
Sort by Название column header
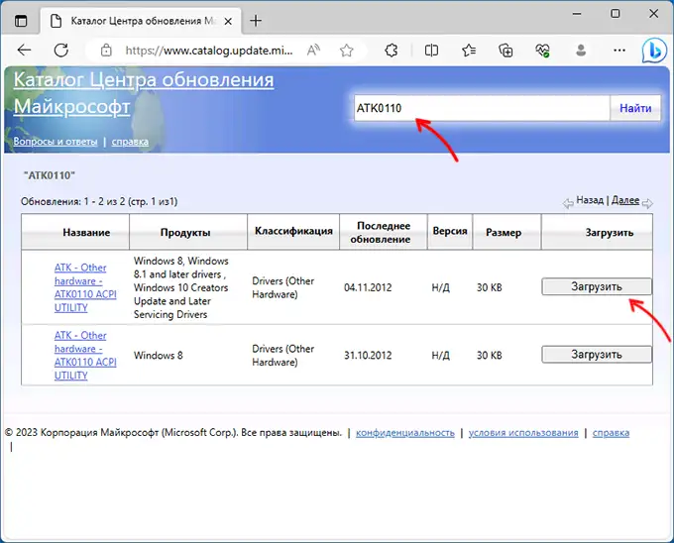86,233
